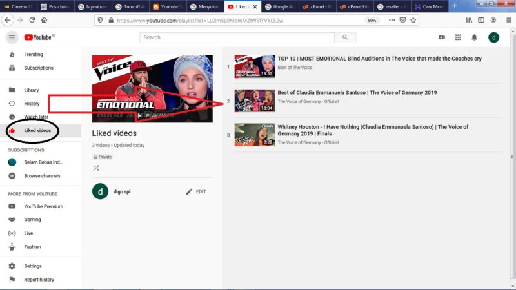Switch to the Is youtube tab
The height and width of the screenshot is (290, 516).
coord(93,6)
